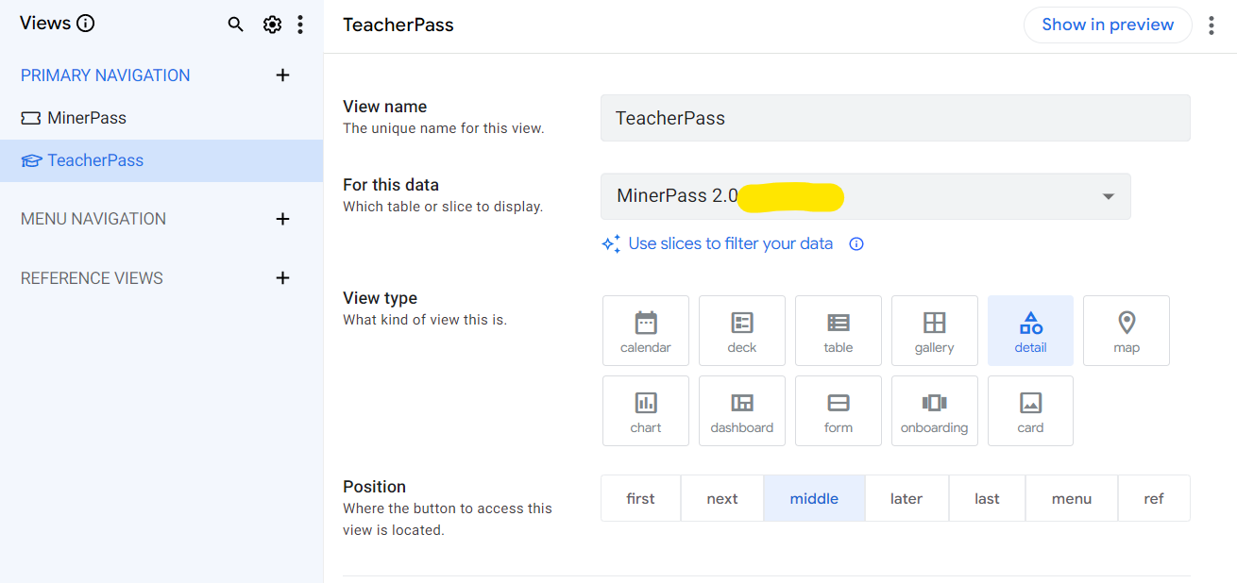1237x583 pixels.
Task: Select the calendar view type
Action: 646,330
